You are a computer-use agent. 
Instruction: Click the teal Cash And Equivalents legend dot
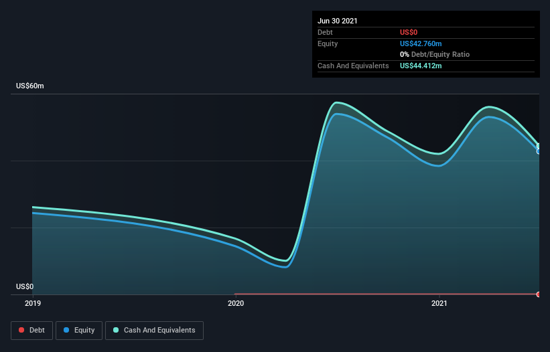(116, 330)
